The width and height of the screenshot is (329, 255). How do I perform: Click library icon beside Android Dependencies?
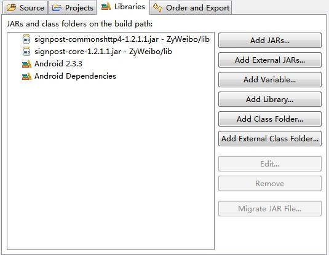(x=26, y=76)
